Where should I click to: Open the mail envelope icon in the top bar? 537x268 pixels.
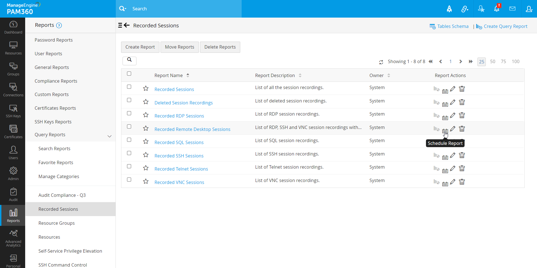513,9
